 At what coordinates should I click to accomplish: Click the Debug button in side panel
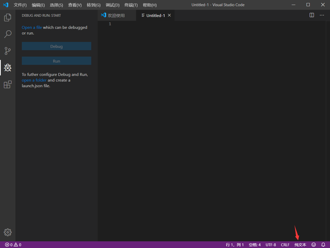57,46
